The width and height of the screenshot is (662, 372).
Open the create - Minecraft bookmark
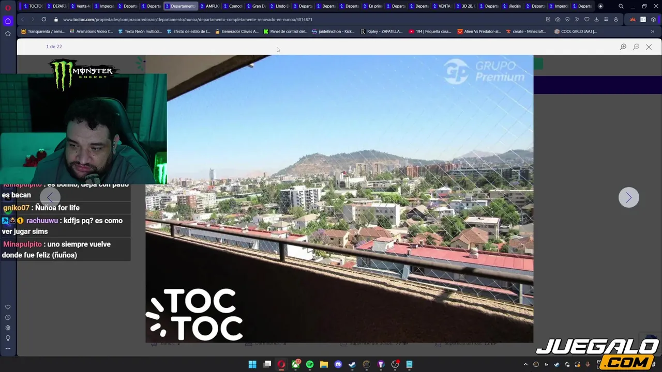click(x=526, y=32)
